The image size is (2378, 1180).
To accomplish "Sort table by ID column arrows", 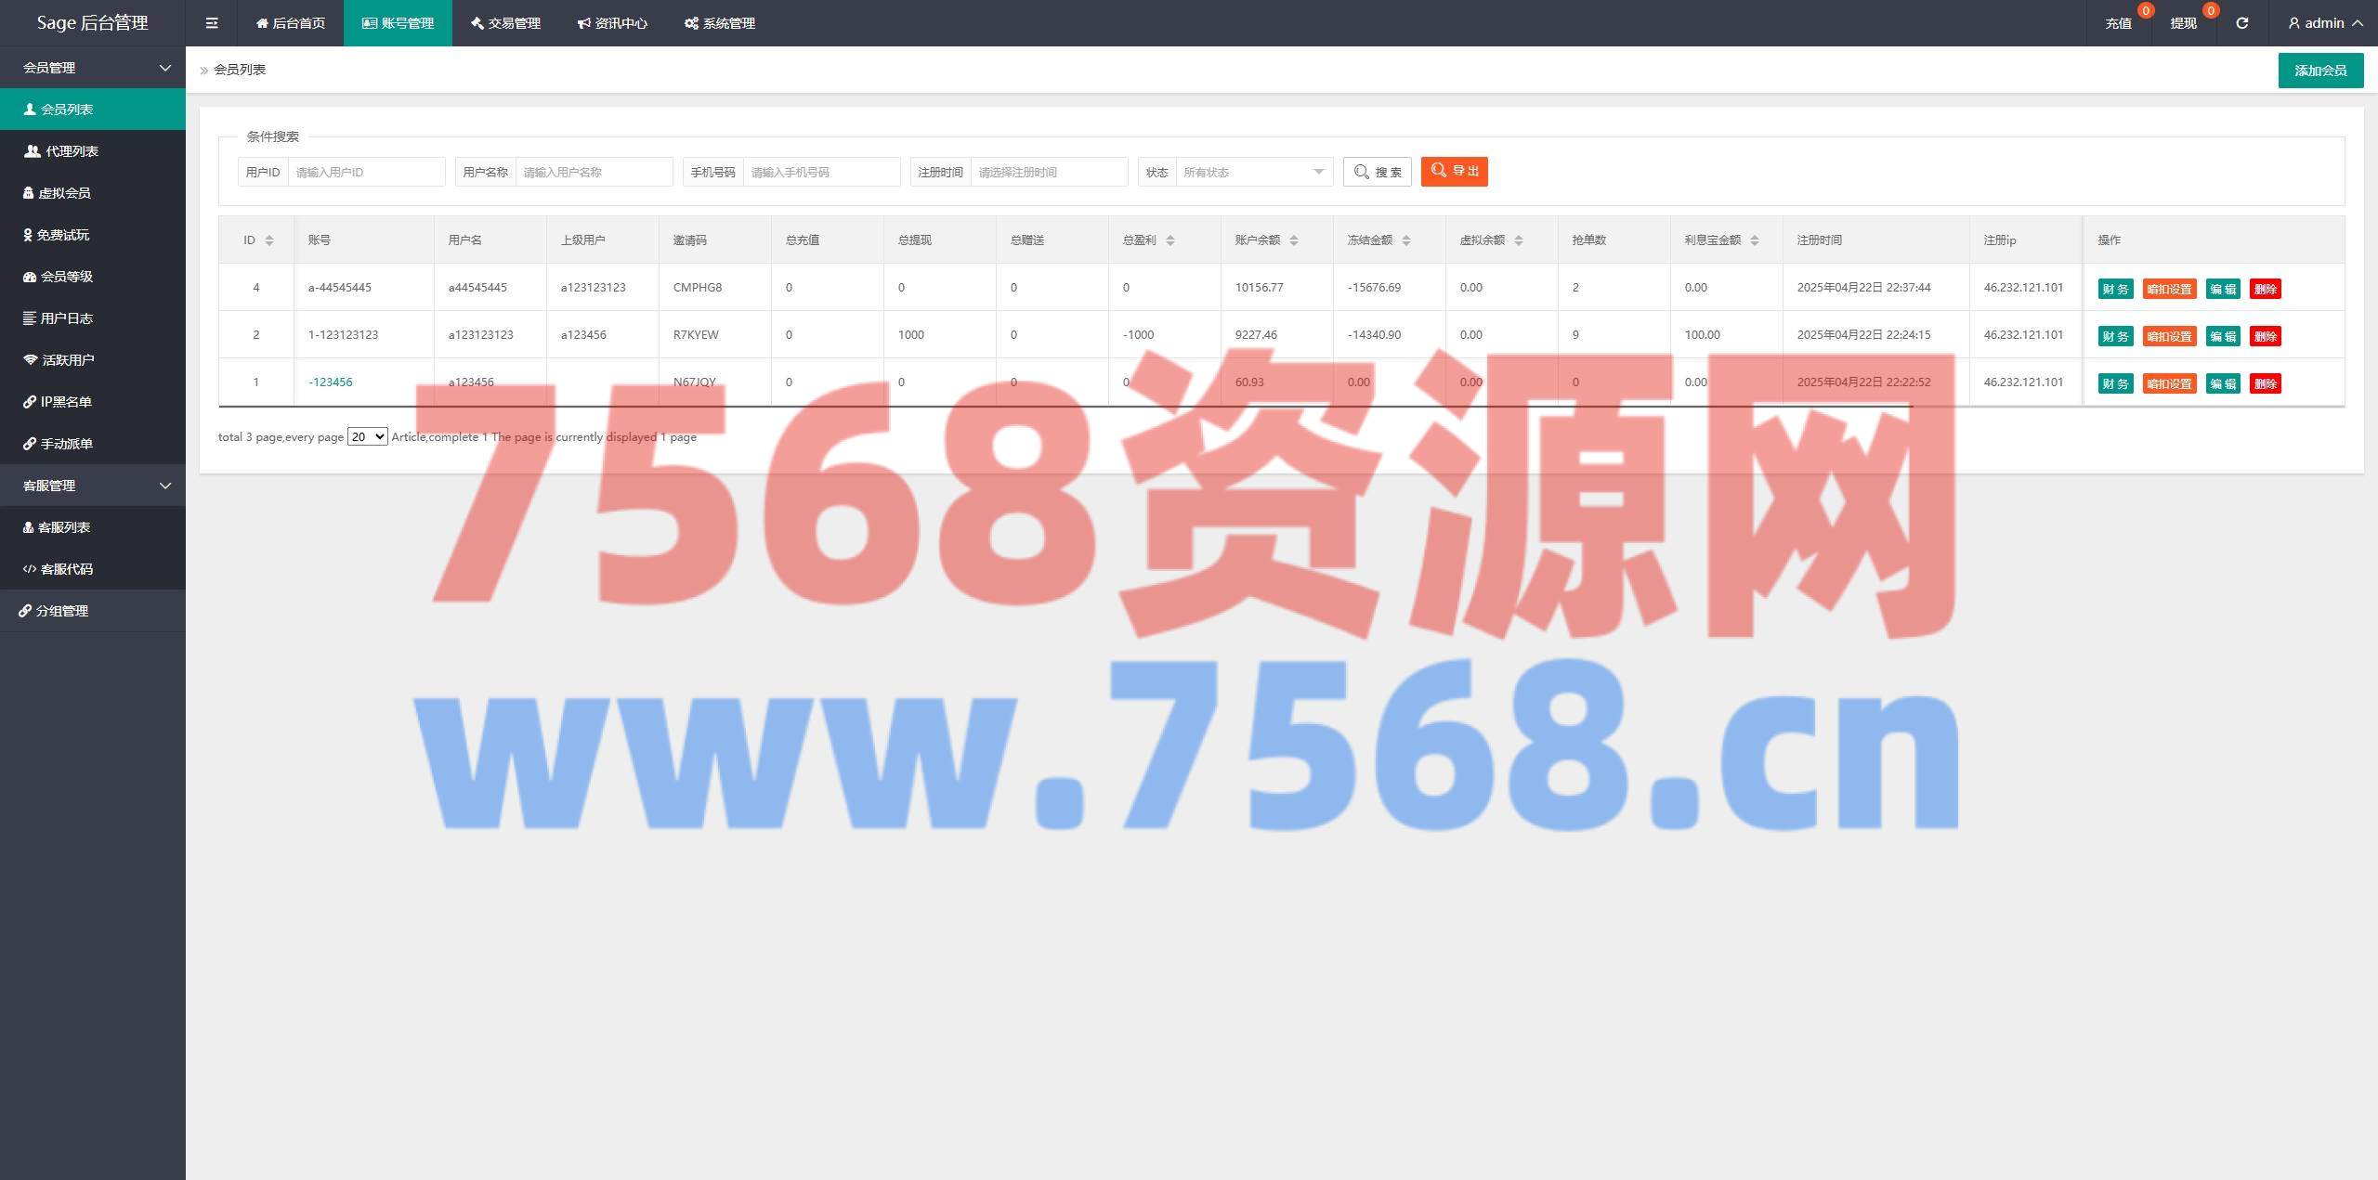I will point(269,240).
